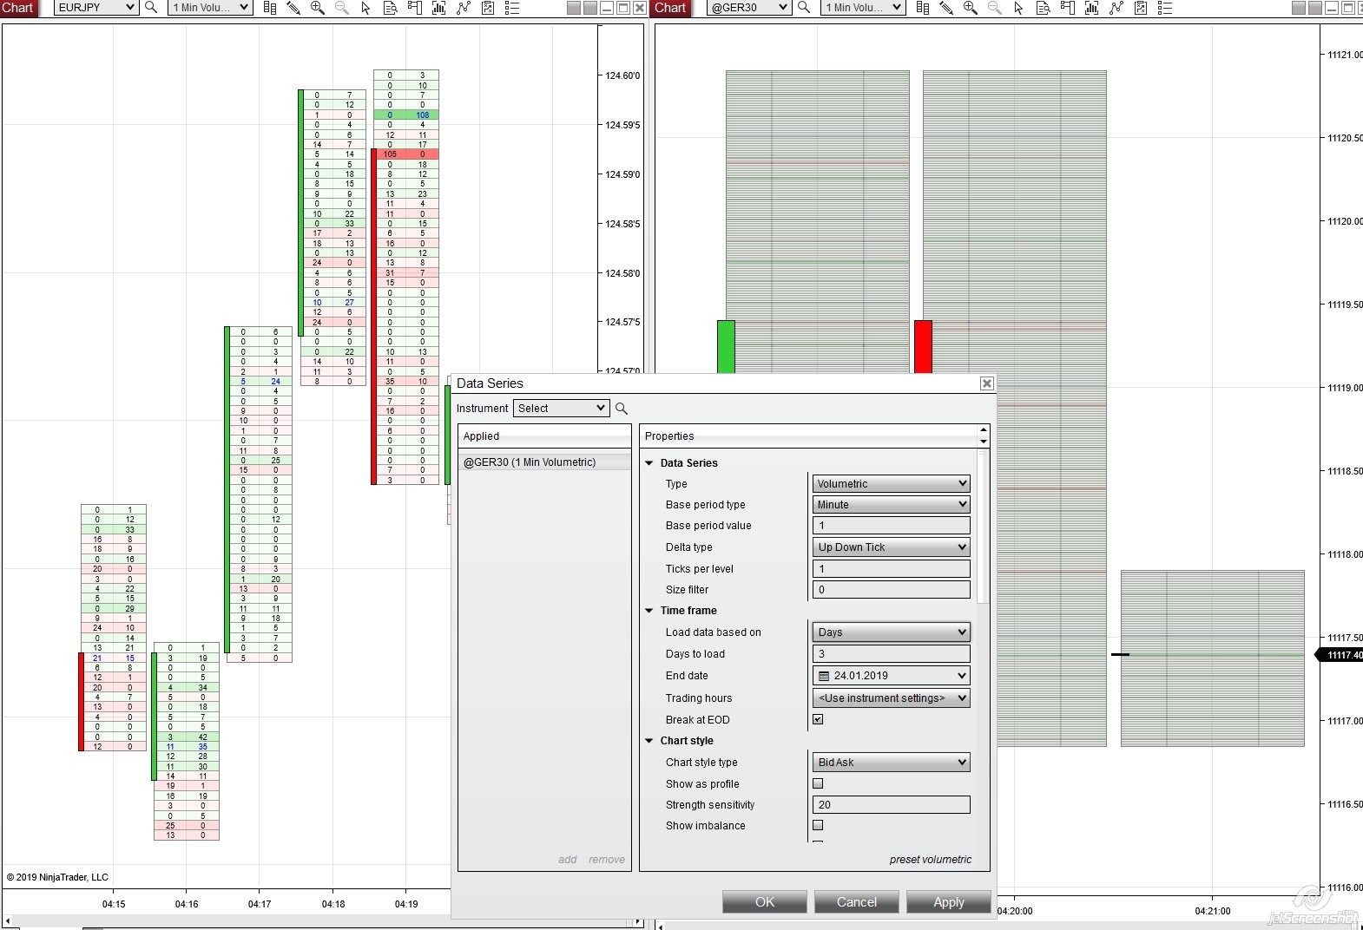
Task: Open bar type selector icon on @GER30 chart
Action: click(x=923, y=8)
